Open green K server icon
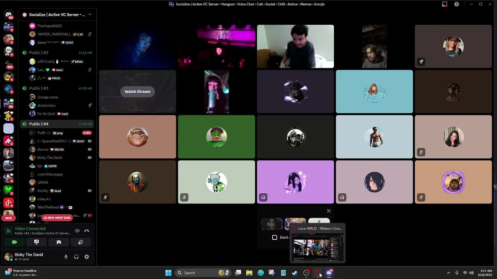 click(x=9, y=190)
